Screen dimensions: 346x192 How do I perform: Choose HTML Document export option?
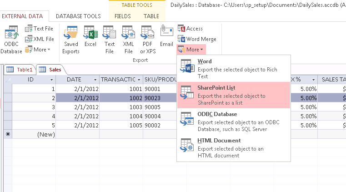(x=233, y=148)
